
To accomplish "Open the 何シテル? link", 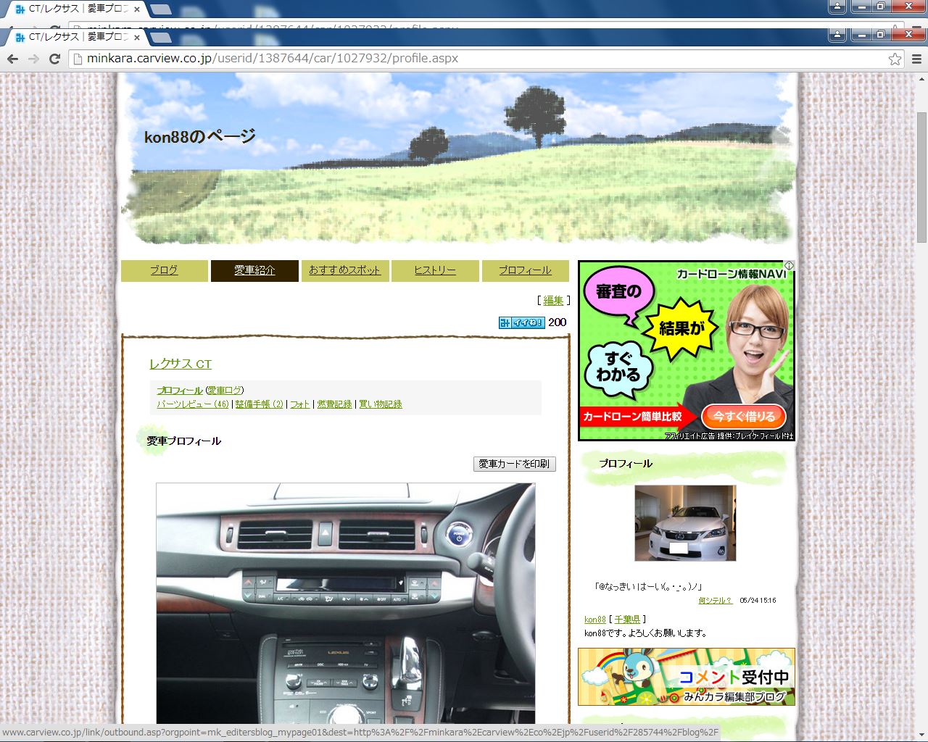I will click(715, 601).
